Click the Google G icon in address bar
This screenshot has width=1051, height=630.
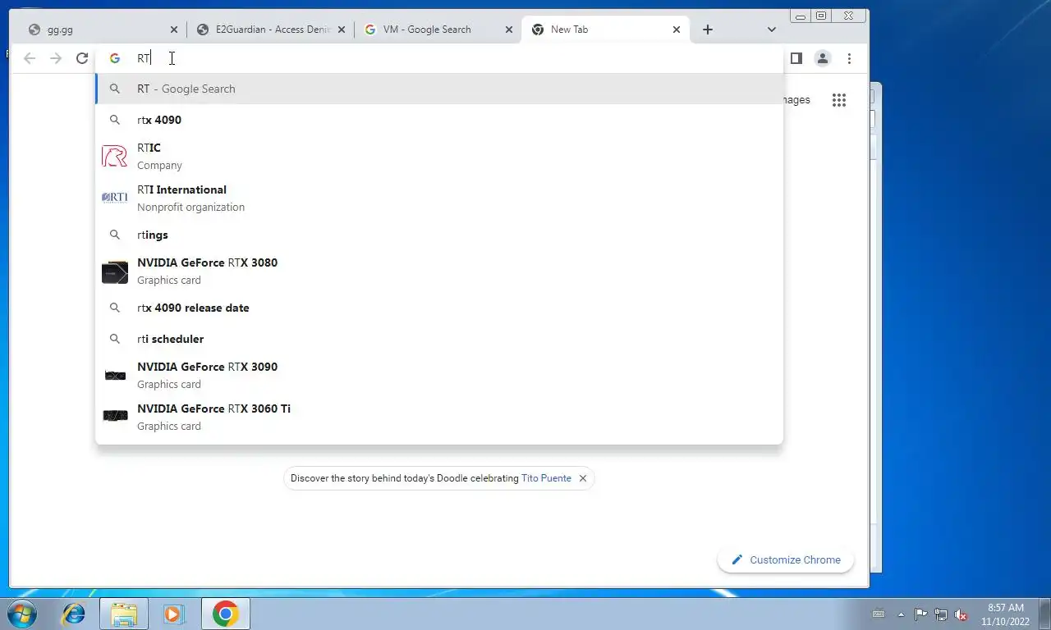[115, 58]
